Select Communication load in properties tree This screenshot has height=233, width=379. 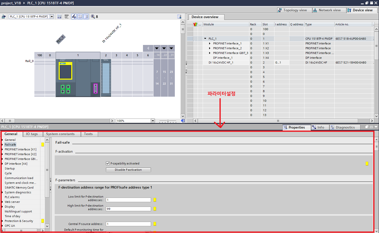[x=19, y=178]
